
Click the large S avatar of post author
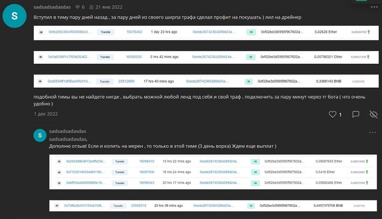[x=14, y=16]
